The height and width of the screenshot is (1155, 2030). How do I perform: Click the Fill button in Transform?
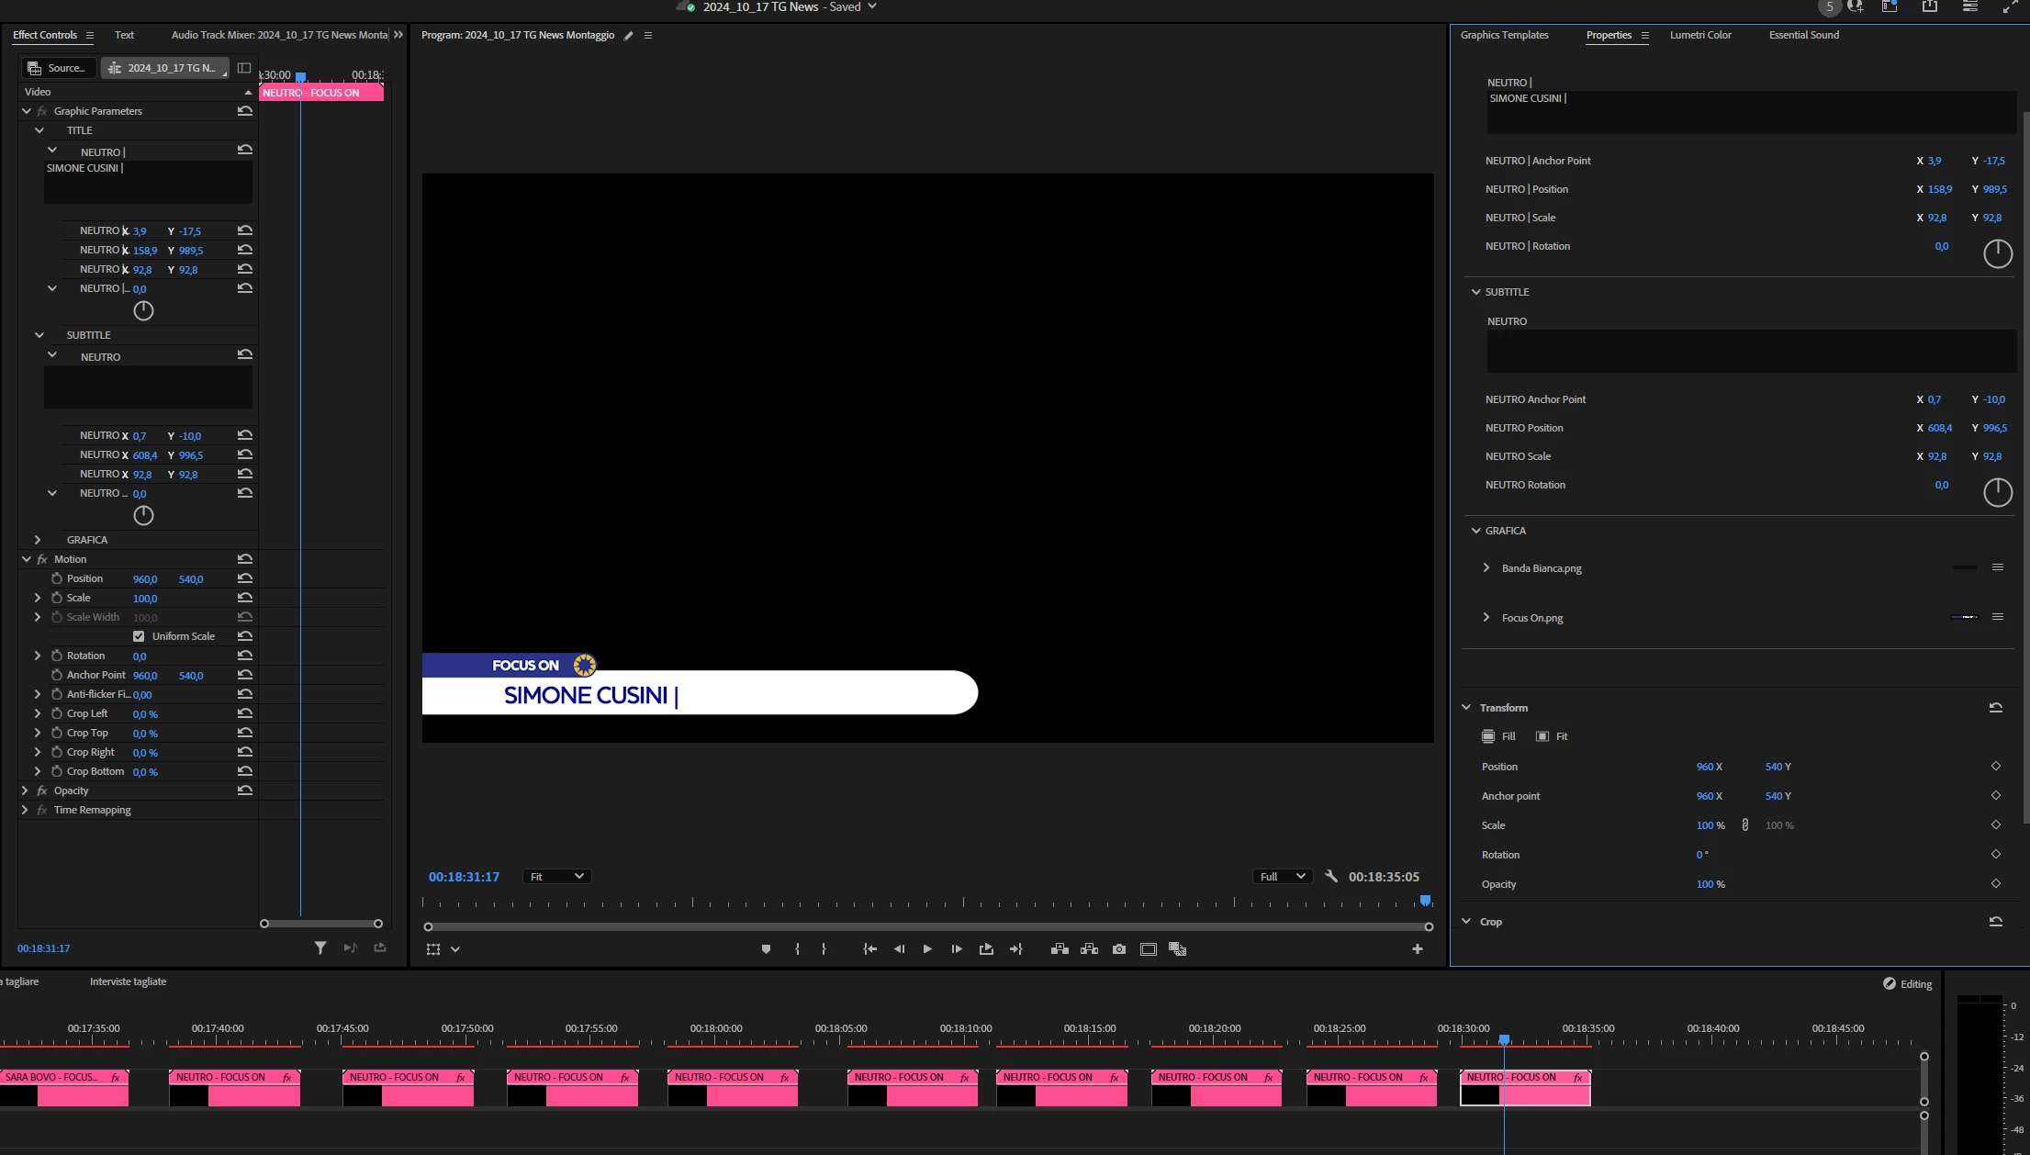1497,736
